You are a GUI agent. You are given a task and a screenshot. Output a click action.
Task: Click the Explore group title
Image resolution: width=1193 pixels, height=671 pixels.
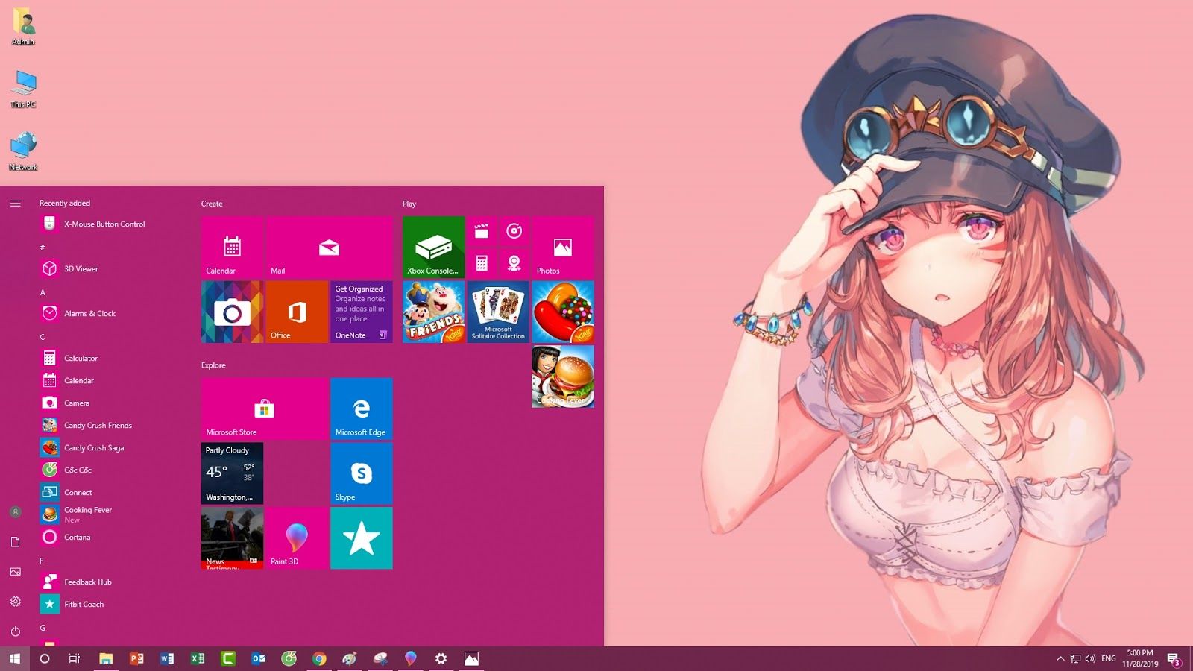(213, 365)
